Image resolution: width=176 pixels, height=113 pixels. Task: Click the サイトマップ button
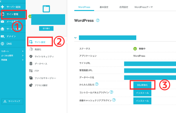pyautogui.click(x=12, y=101)
